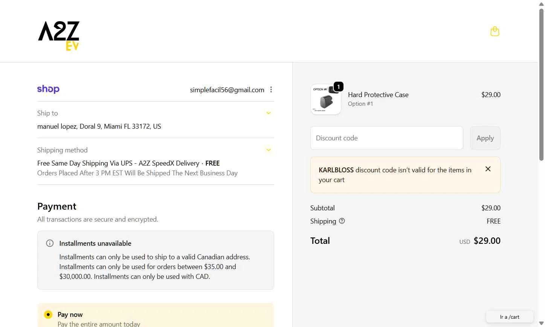Open the yellow shopping bag cart icon

click(x=495, y=31)
